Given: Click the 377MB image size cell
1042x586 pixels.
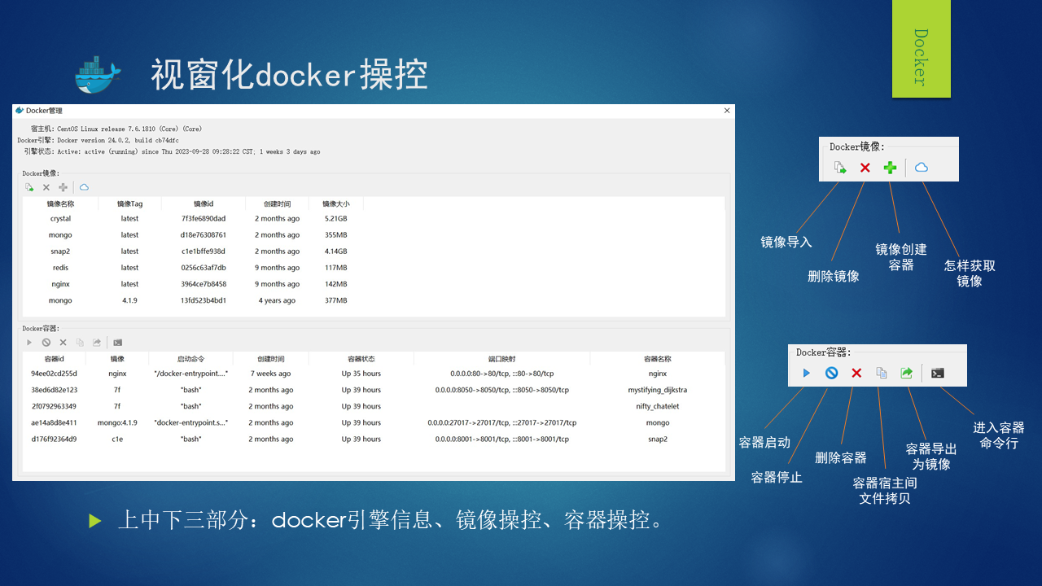Looking at the screenshot, I should (336, 300).
